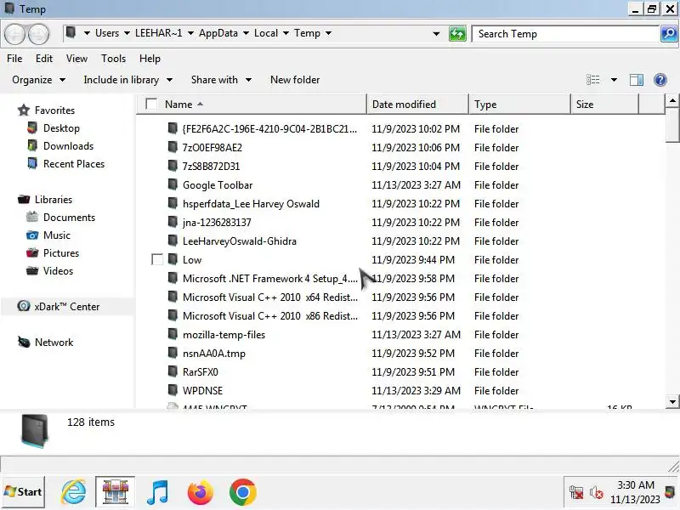Click the network status tray icon
Screen dimensions: 680x510
pyautogui.click(x=576, y=492)
